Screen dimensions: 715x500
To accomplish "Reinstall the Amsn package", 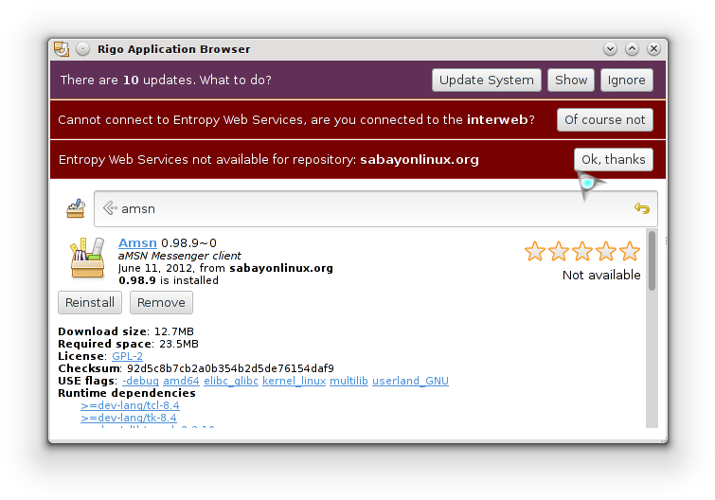I will click(x=90, y=303).
